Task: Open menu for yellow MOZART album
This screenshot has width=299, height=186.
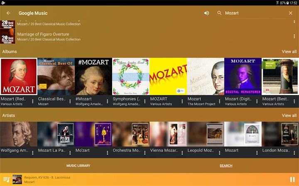Action: [182, 101]
